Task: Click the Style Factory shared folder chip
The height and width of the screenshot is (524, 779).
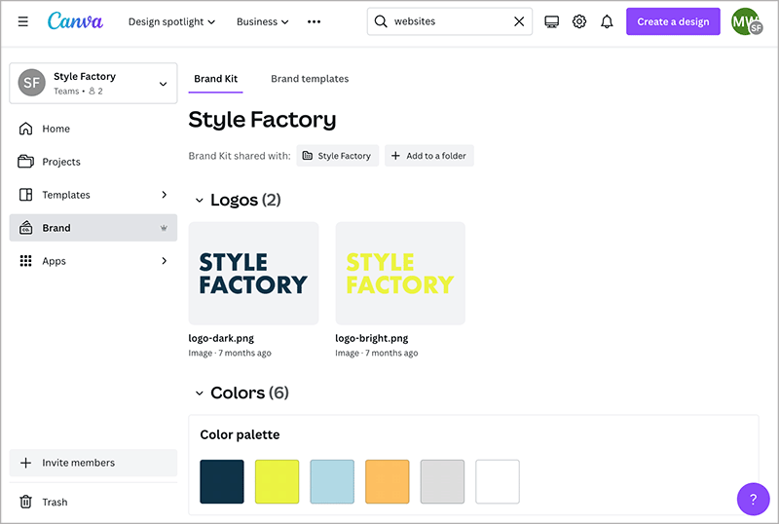Action: pyautogui.click(x=337, y=156)
